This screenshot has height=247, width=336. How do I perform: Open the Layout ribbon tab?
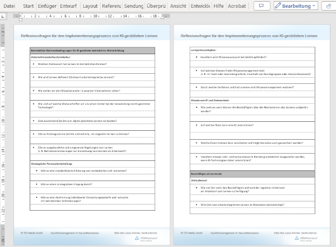click(x=90, y=6)
